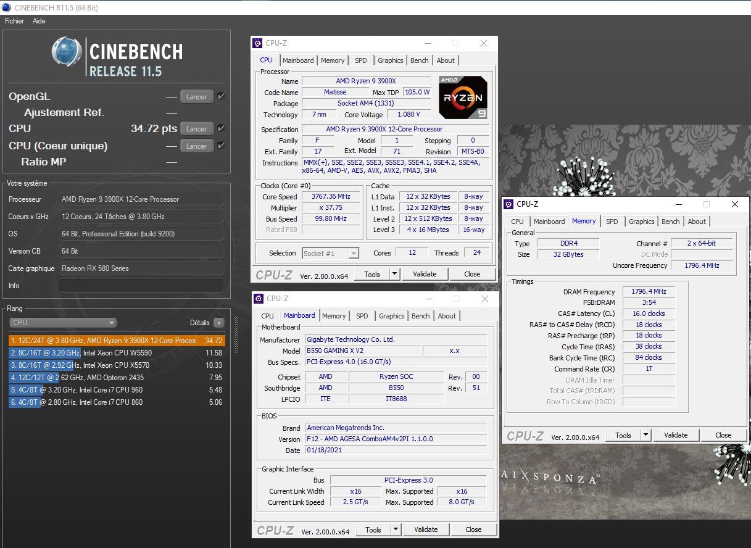Minimize the Memory CPU-Z window
Screen dimensions: 751x548
pyautogui.click(x=679, y=204)
